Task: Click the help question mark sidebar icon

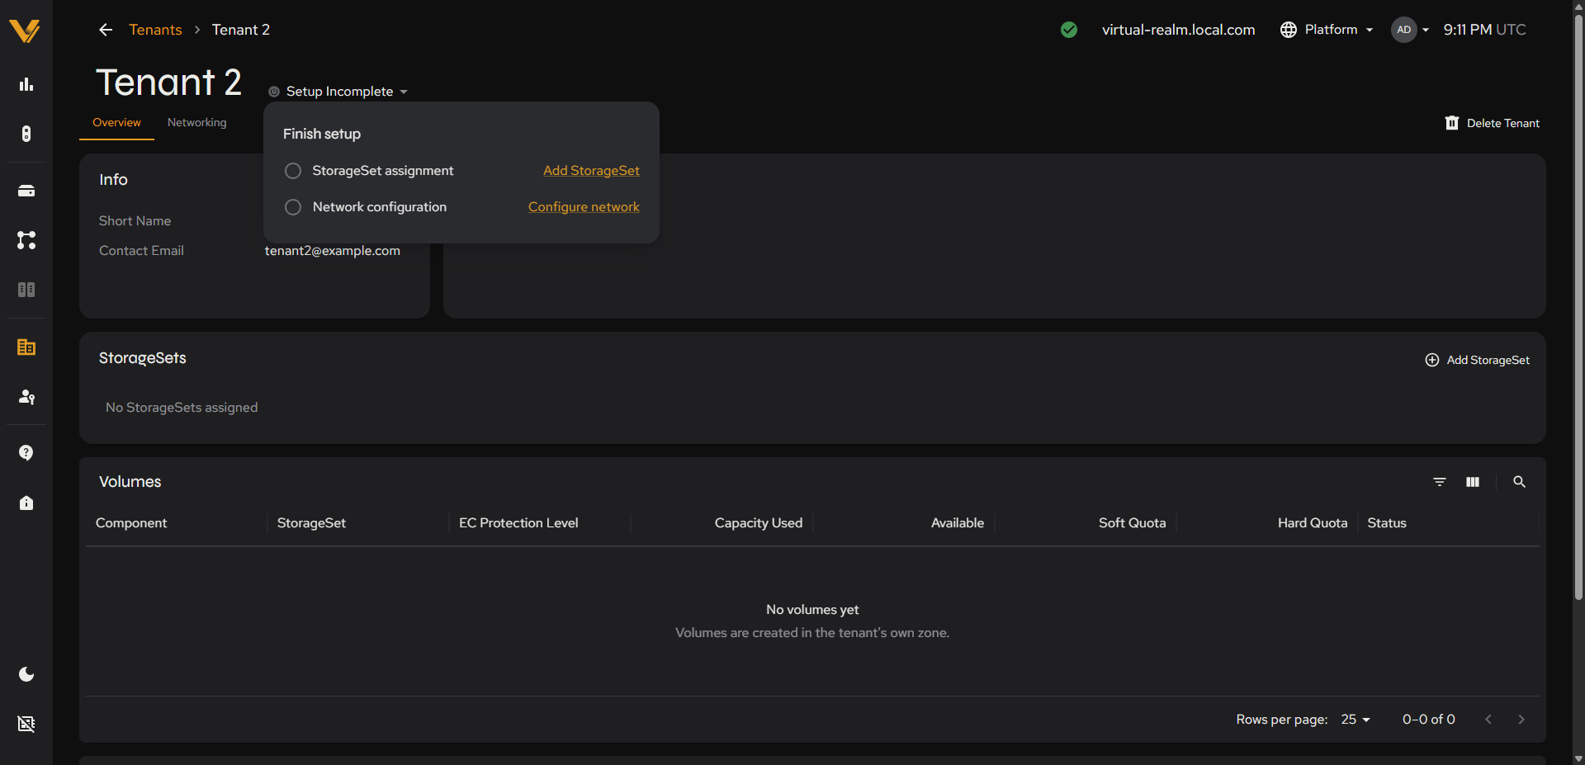Action: (x=26, y=453)
